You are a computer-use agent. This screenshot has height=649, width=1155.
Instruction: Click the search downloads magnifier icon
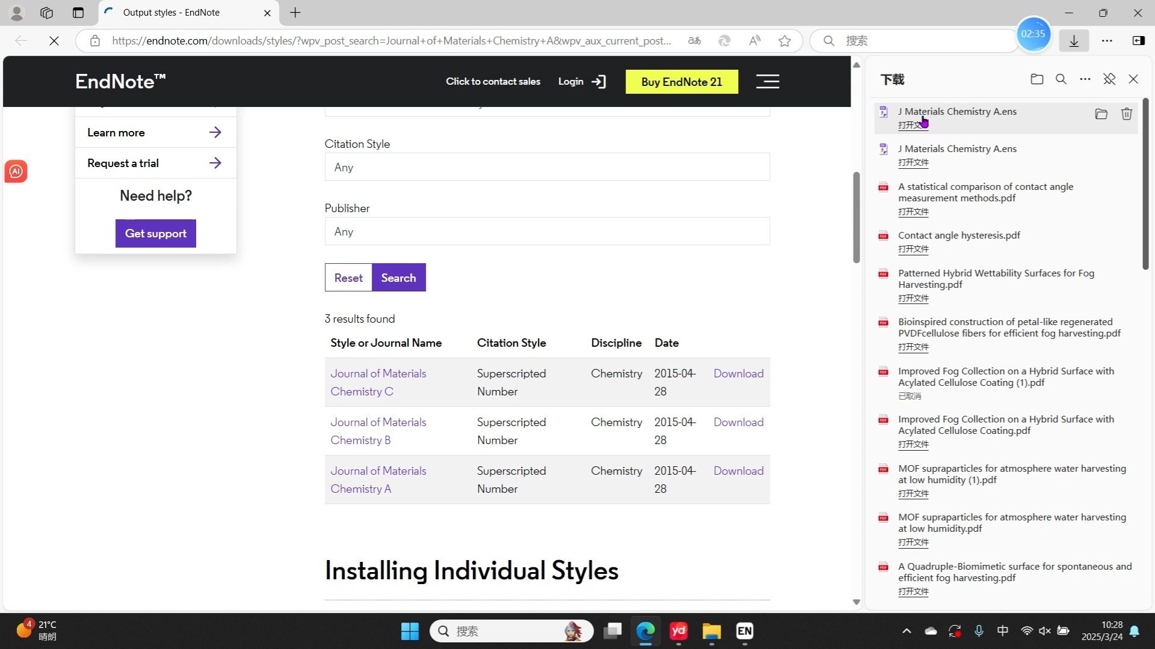(x=1061, y=79)
